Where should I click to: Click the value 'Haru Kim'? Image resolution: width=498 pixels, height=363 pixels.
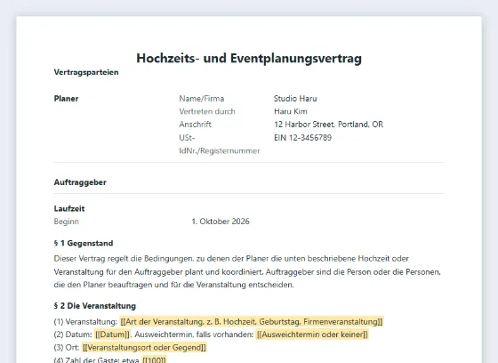291,111
